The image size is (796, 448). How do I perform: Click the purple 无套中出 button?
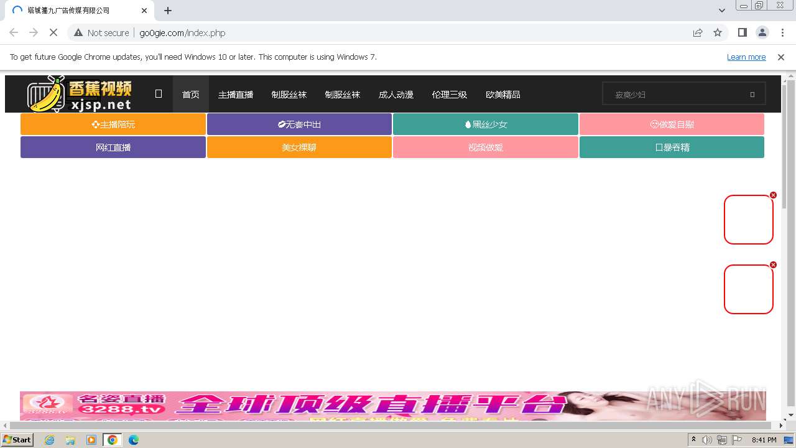point(299,124)
